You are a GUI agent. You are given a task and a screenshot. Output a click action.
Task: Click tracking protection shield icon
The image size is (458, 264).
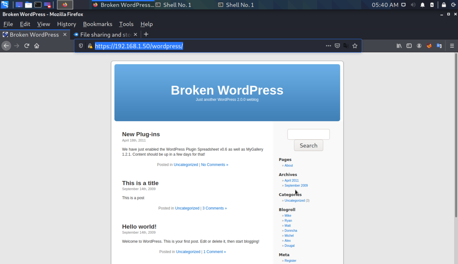click(x=81, y=46)
